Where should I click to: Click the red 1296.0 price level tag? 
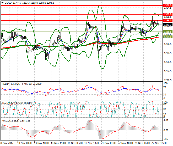167,20
